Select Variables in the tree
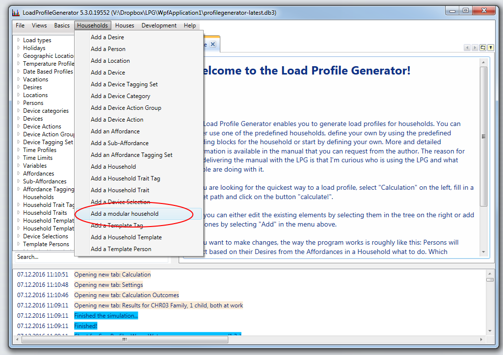The height and width of the screenshot is (355, 503). 35,166
